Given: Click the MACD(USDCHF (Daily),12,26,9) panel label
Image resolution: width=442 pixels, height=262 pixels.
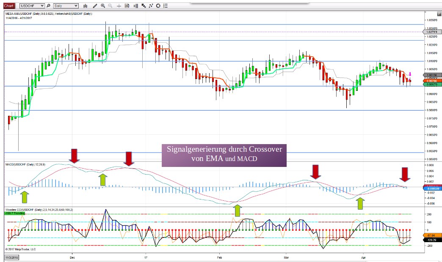Looking at the screenshot, I should [x=25, y=164].
